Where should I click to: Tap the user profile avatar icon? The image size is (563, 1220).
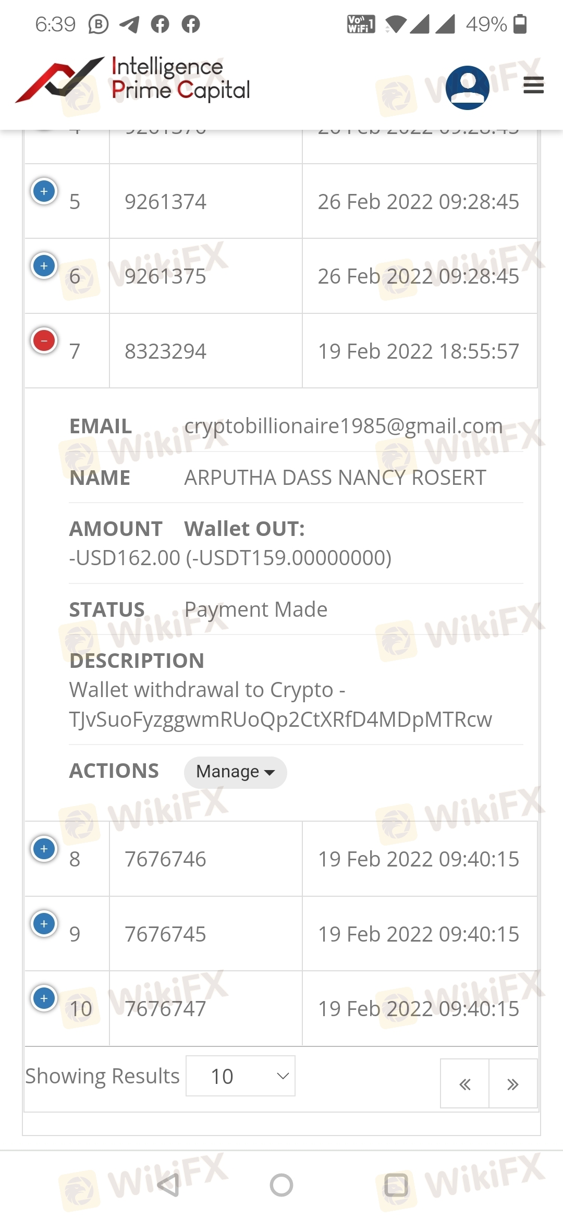(468, 87)
